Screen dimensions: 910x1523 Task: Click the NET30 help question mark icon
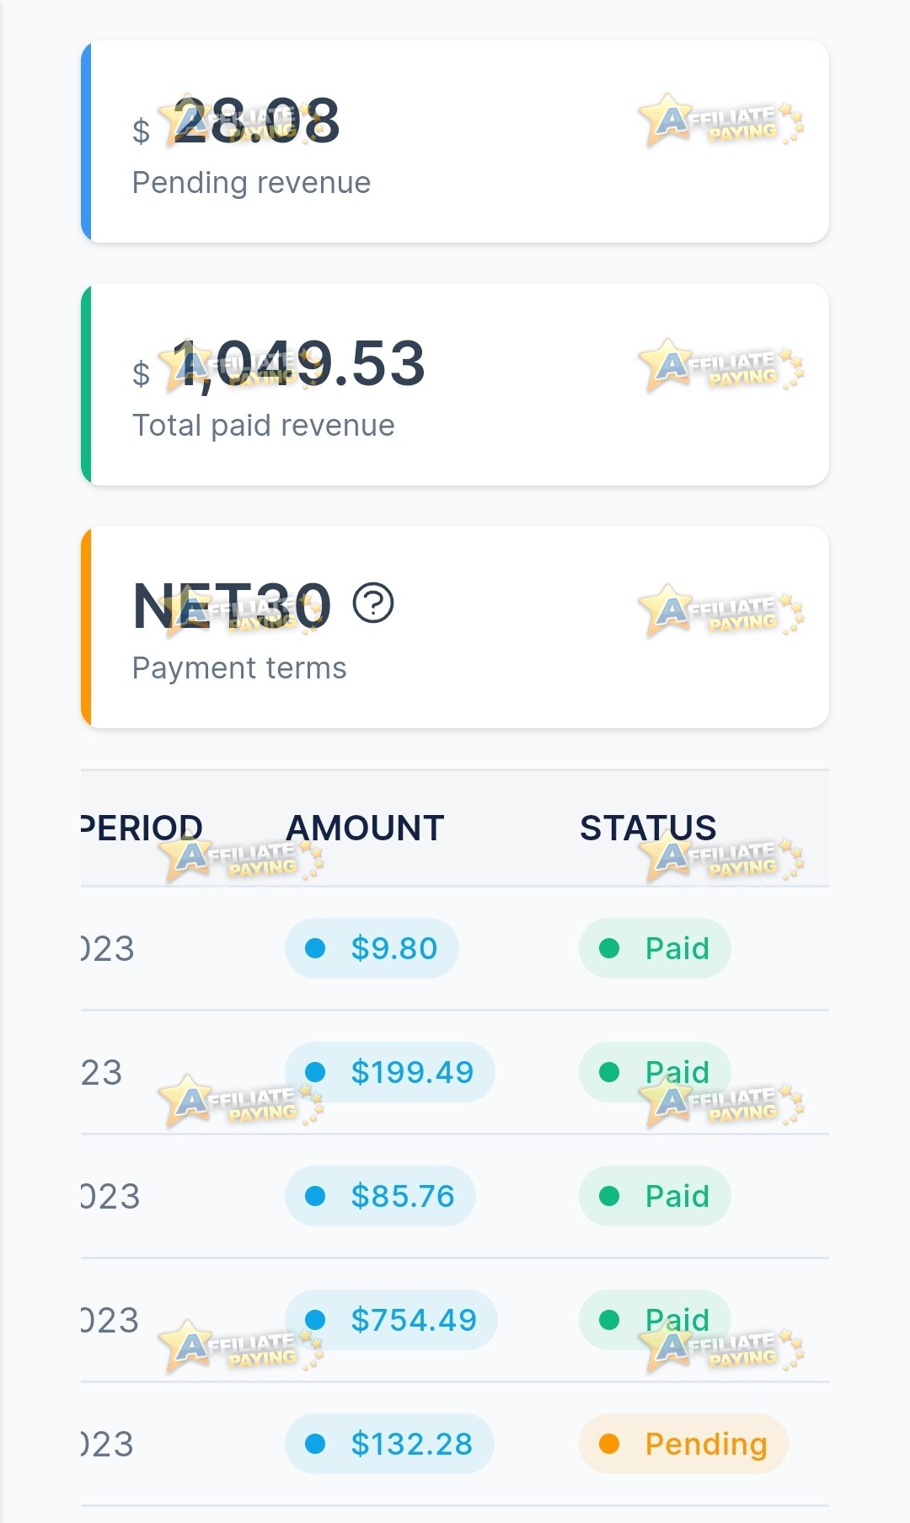tap(373, 603)
